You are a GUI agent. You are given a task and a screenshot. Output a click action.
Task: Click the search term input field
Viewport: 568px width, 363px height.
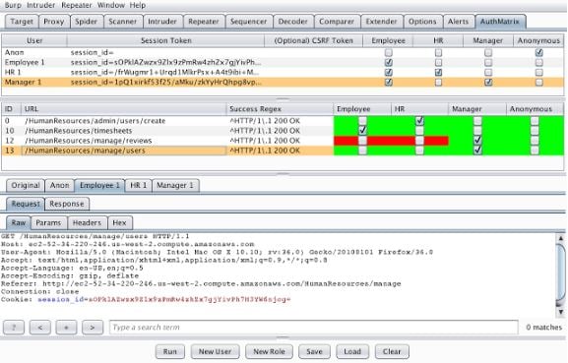(314, 328)
